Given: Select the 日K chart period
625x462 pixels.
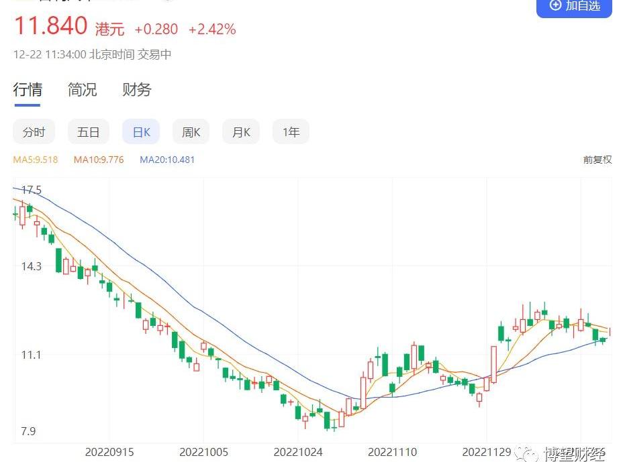Looking at the screenshot, I should tap(141, 132).
